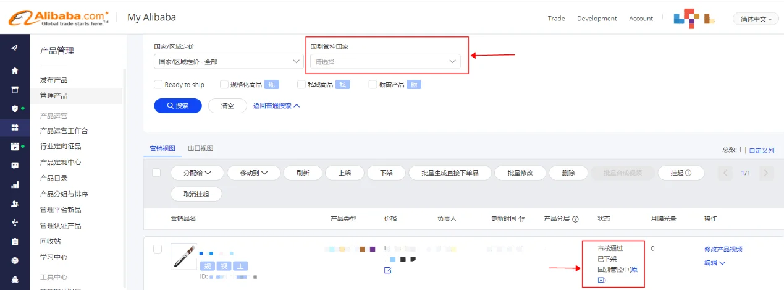
Task: Click help icon next to 产品分层 header
Action: [x=575, y=219]
